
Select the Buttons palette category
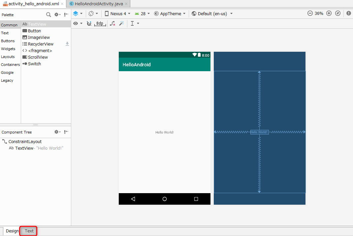[x=8, y=41]
